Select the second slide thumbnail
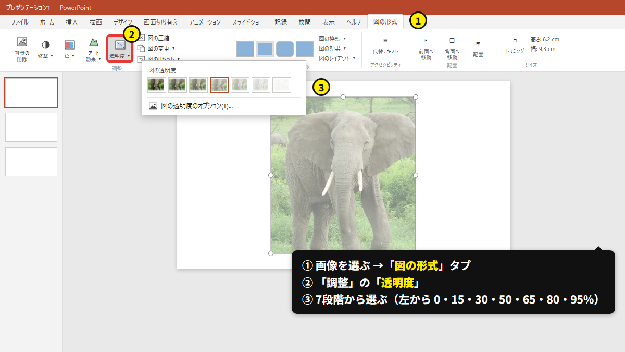This screenshot has width=625, height=352. (31, 127)
